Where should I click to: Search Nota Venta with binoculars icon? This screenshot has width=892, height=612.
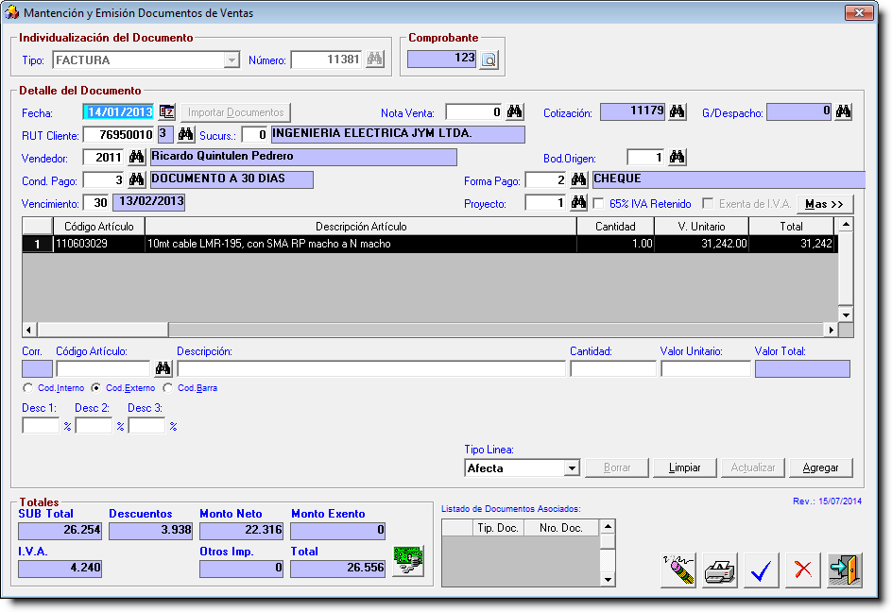coord(514,111)
